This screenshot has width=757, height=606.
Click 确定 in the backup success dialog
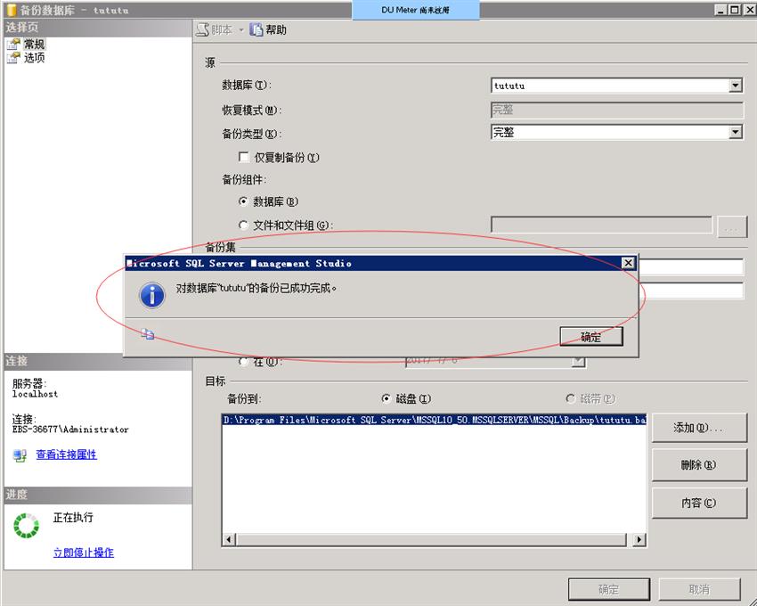point(591,336)
